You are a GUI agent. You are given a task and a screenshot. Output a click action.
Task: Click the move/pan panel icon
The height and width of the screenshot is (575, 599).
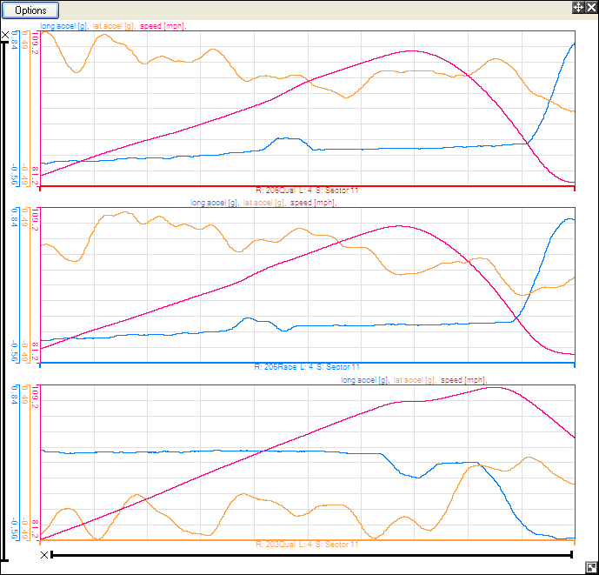(x=576, y=7)
